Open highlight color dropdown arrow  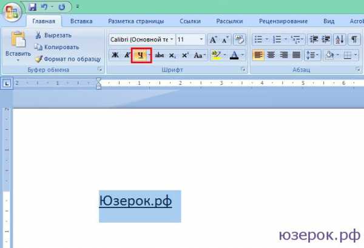[224, 55]
